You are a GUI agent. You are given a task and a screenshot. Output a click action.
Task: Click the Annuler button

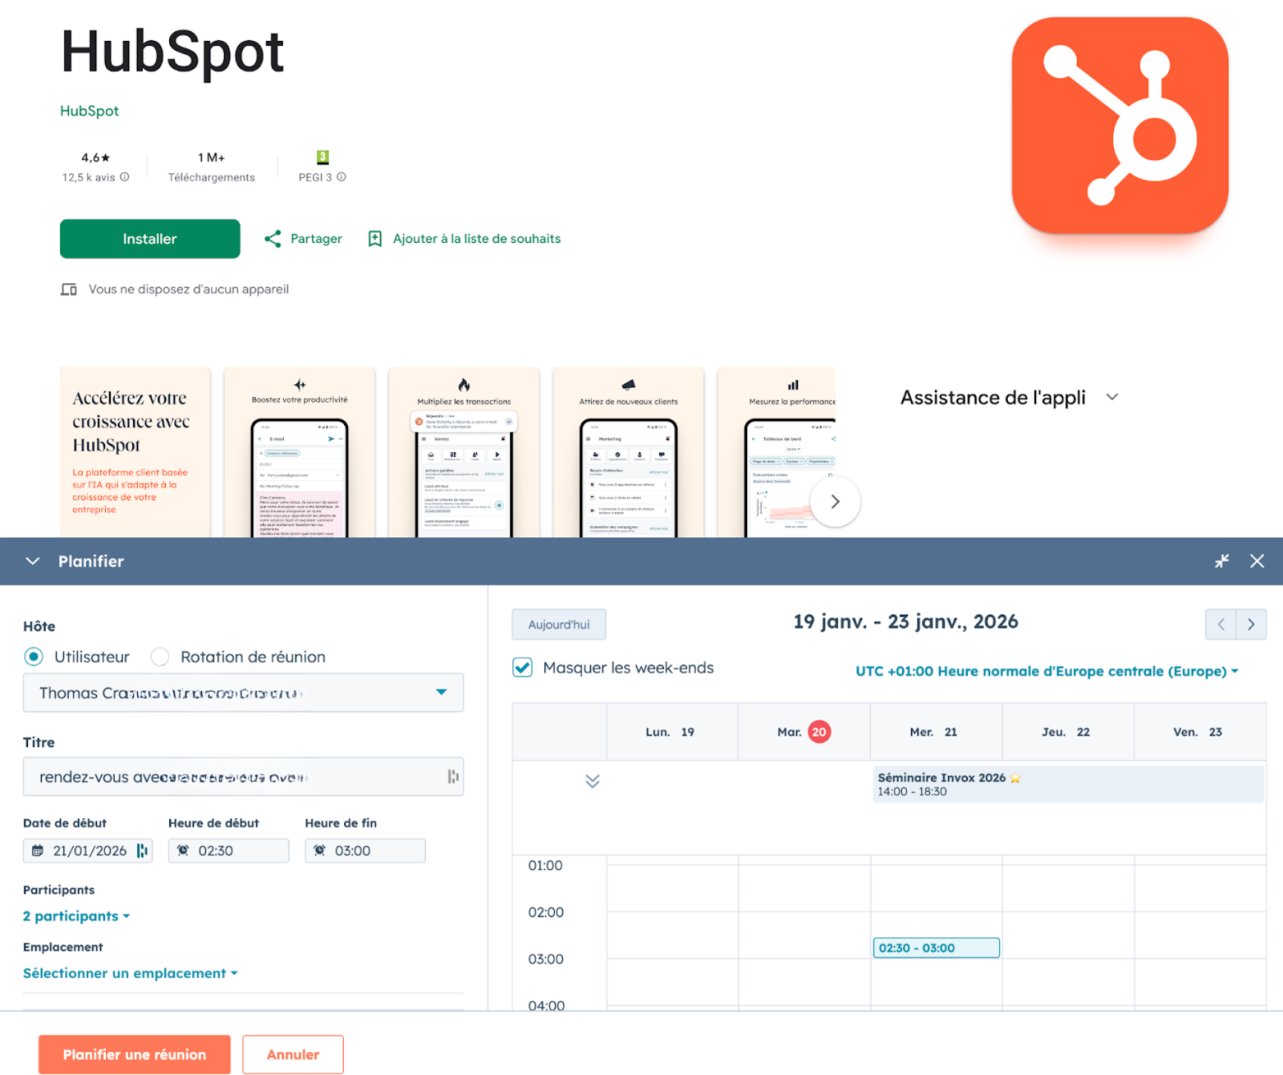(x=293, y=1054)
